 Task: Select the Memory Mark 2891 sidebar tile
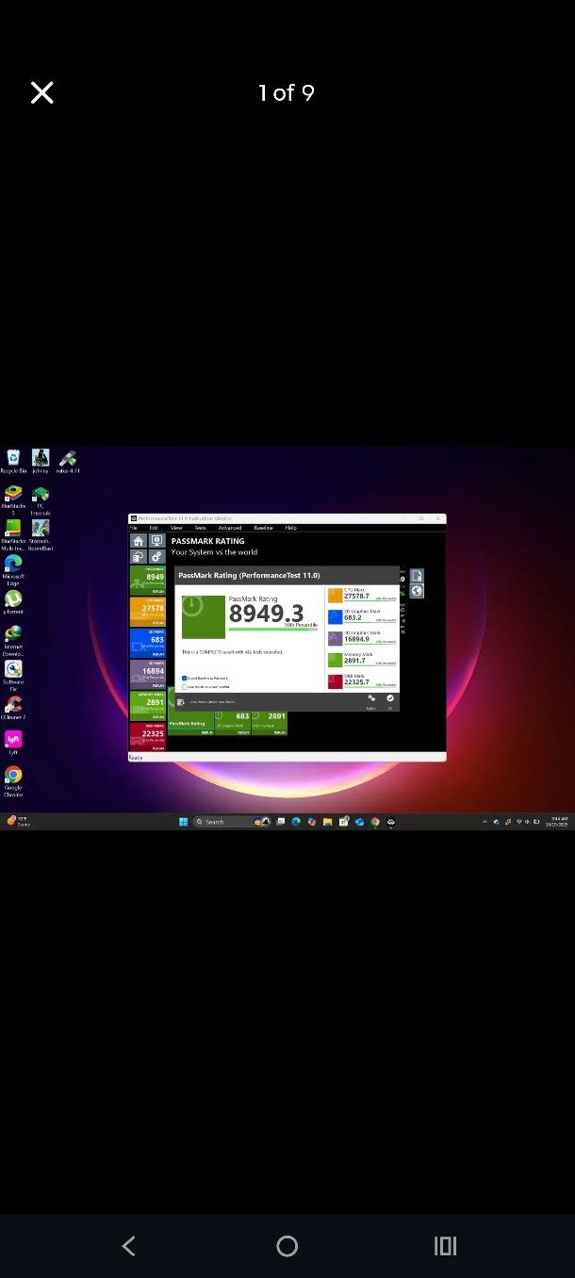(x=147, y=705)
